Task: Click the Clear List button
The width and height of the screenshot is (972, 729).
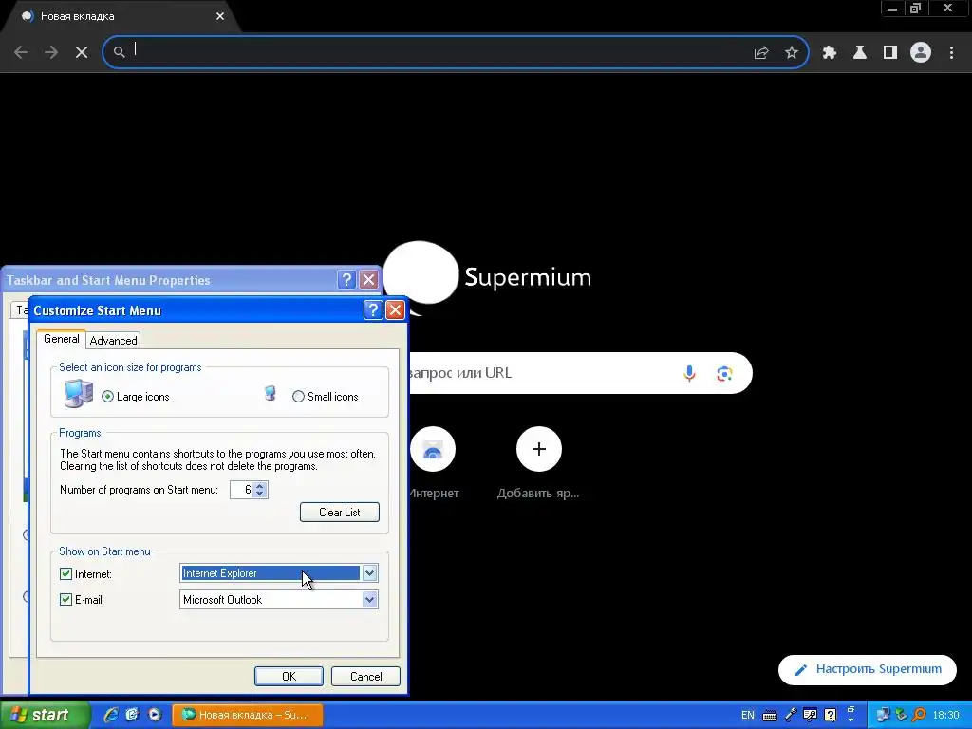Action: coord(339,512)
